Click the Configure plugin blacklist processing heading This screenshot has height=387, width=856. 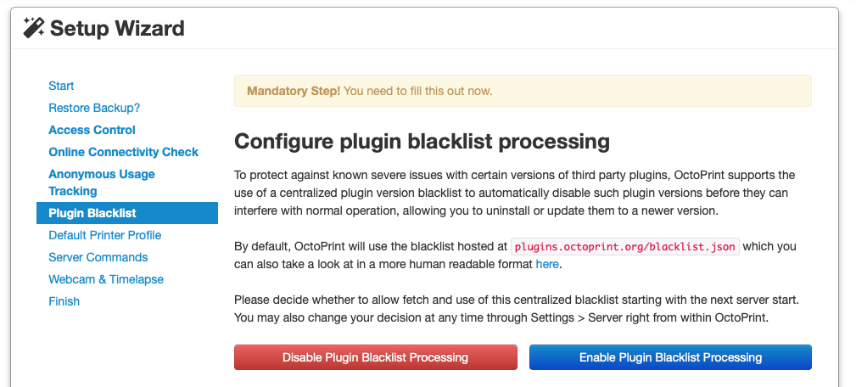click(x=422, y=141)
